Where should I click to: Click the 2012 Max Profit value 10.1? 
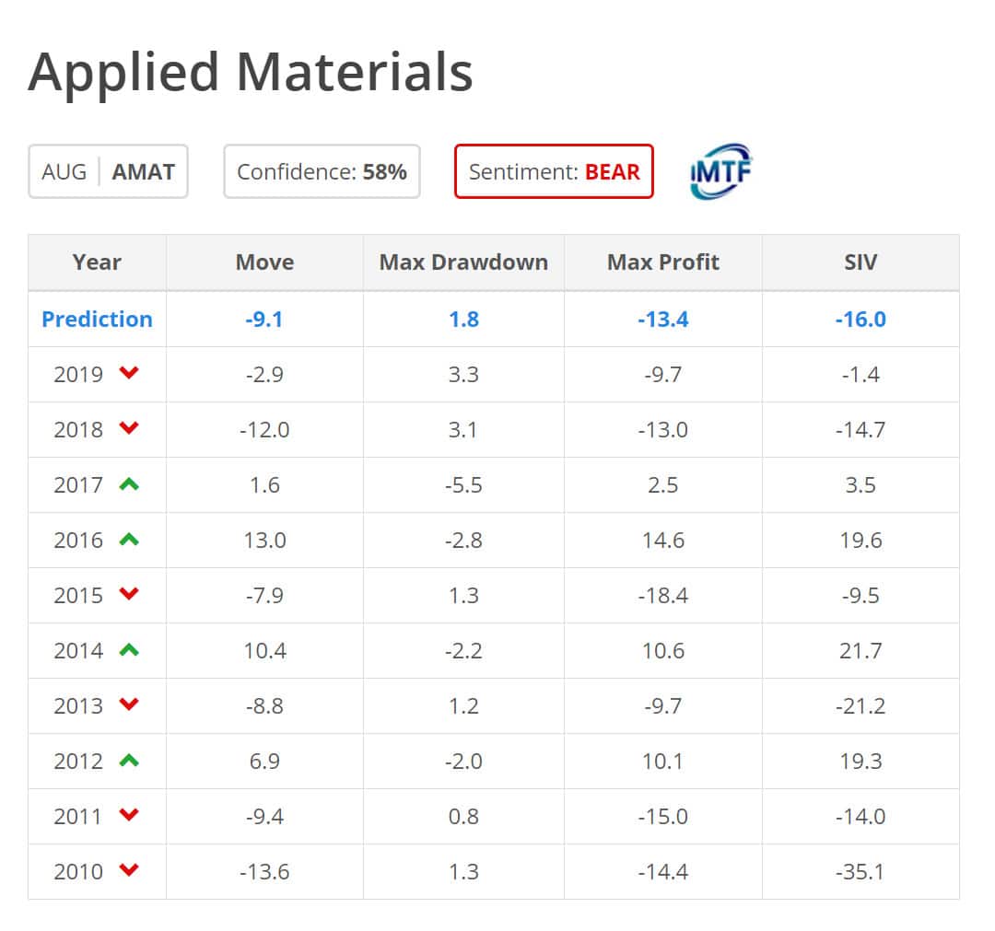pyautogui.click(x=663, y=761)
